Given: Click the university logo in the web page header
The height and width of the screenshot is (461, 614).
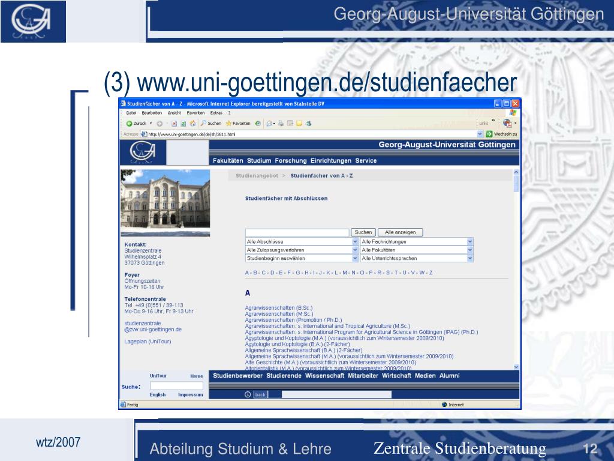Looking at the screenshot, I should (x=143, y=152).
